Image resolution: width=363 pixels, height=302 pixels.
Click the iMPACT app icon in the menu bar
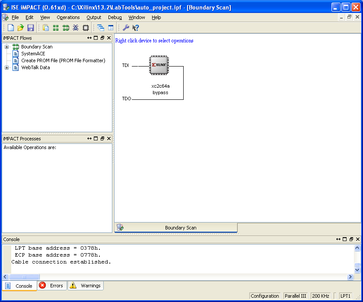click(x=5, y=17)
